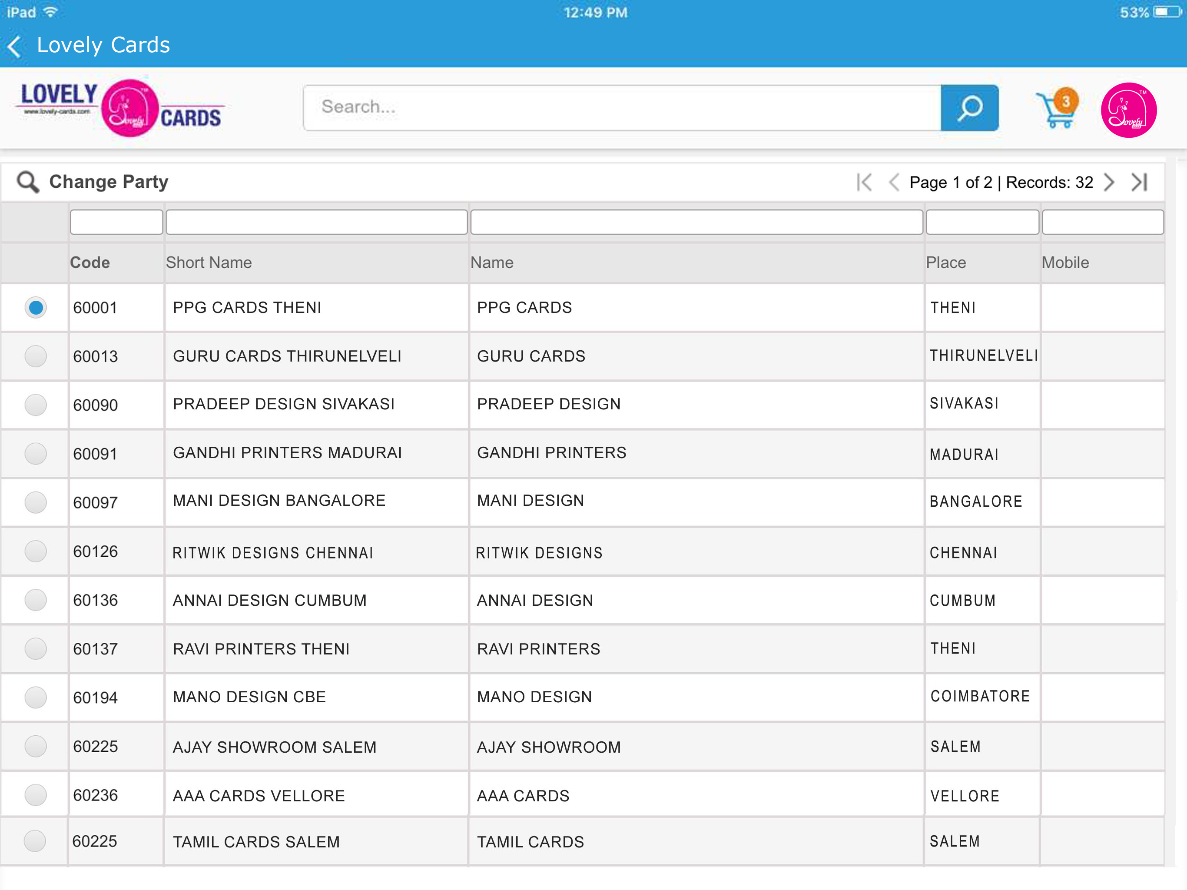Open the shopping cart with 3 items

(x=1057, y=109)
